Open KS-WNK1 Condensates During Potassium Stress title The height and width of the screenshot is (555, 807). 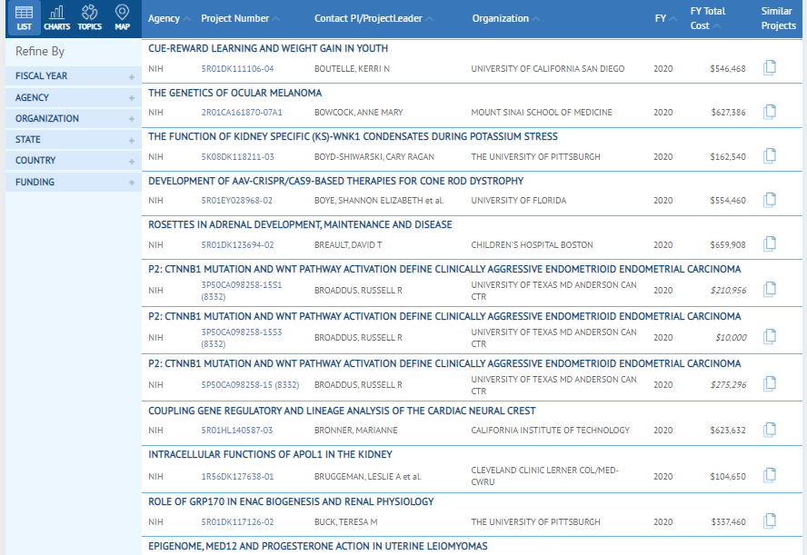point(353,137)
